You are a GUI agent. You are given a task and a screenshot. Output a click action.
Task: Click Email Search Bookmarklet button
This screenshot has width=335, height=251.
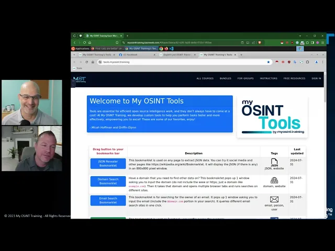[x=108, y=200]
